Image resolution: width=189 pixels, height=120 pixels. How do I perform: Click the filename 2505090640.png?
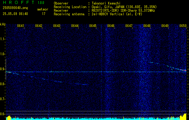[15, 8]
